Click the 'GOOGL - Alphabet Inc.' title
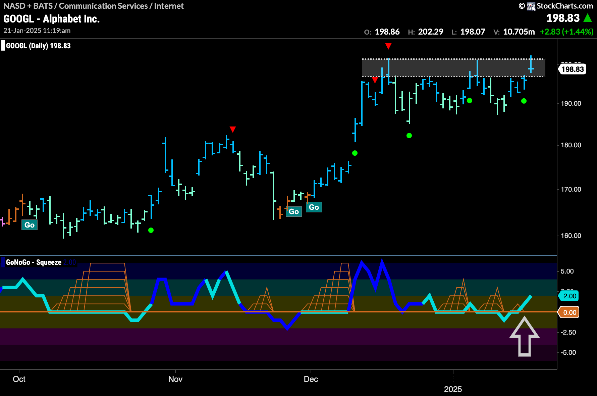This screenshot has height=396, width=597. 52,19
